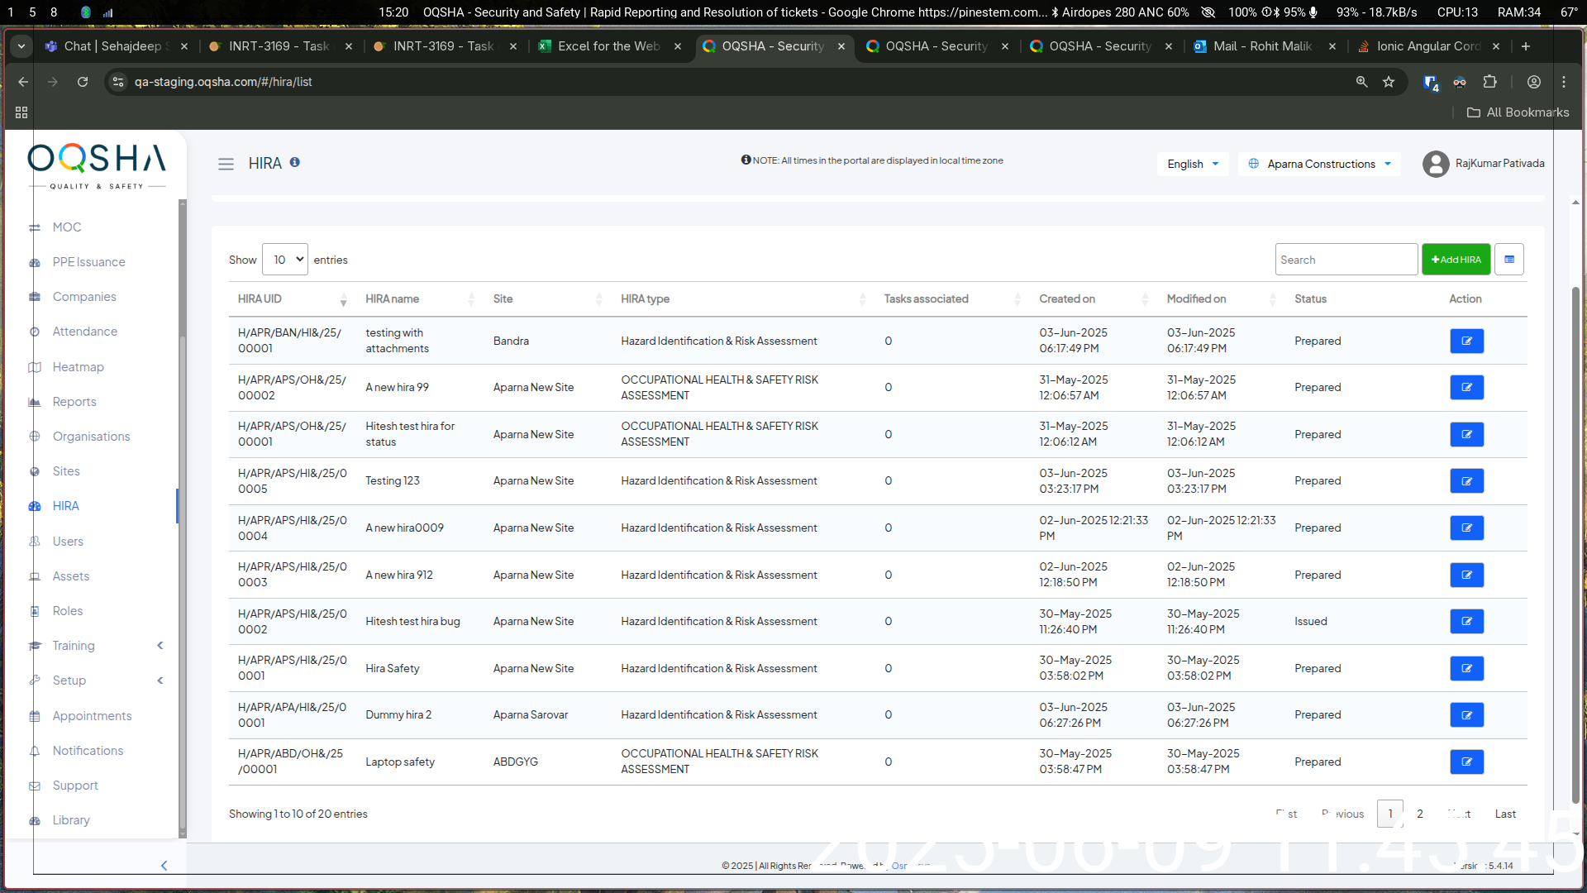Image resolution: width=1587 pixels, height=893 pixels.
Task: Click the blue column view icon beside Add HIRA
Action: (x=1509, y=260)
